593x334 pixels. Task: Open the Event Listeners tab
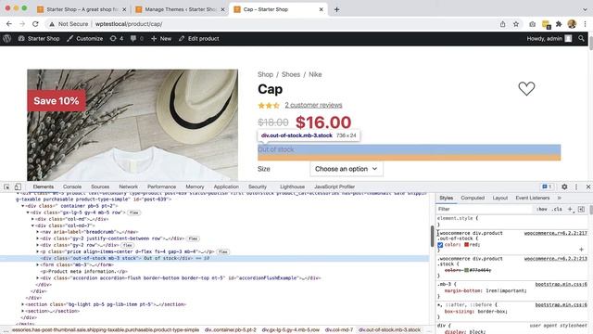(533, 198)
